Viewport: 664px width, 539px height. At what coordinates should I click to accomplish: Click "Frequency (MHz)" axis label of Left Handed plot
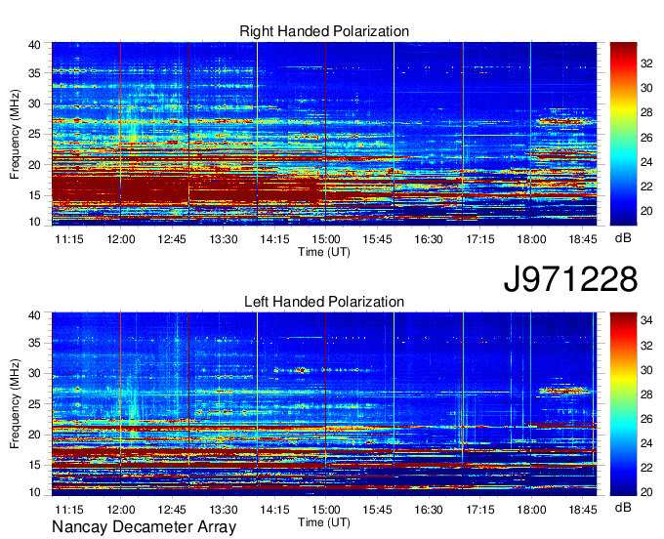coord(15,404)
